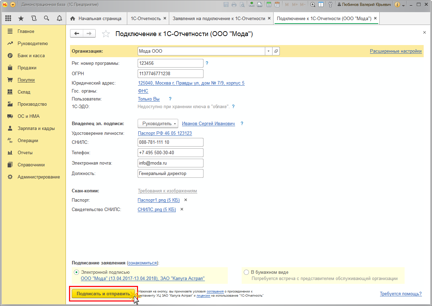Switch to the 1С-Отчетность tab
The image size is (432, 306).
coord(145,18)
